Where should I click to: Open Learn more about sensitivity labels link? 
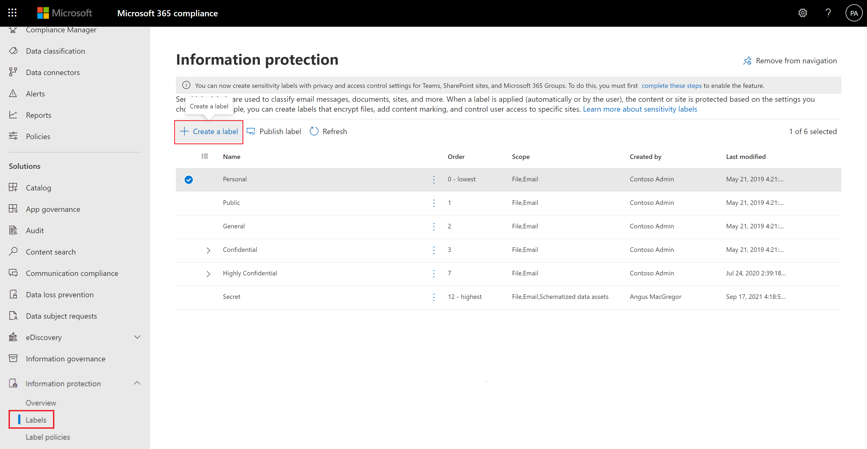[x=639, y=109]
